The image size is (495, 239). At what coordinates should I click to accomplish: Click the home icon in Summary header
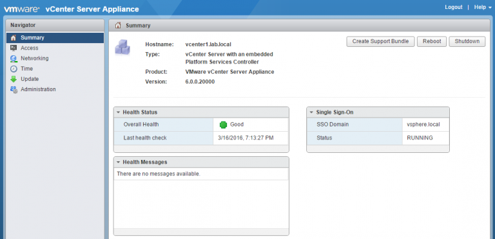(118, 26)
